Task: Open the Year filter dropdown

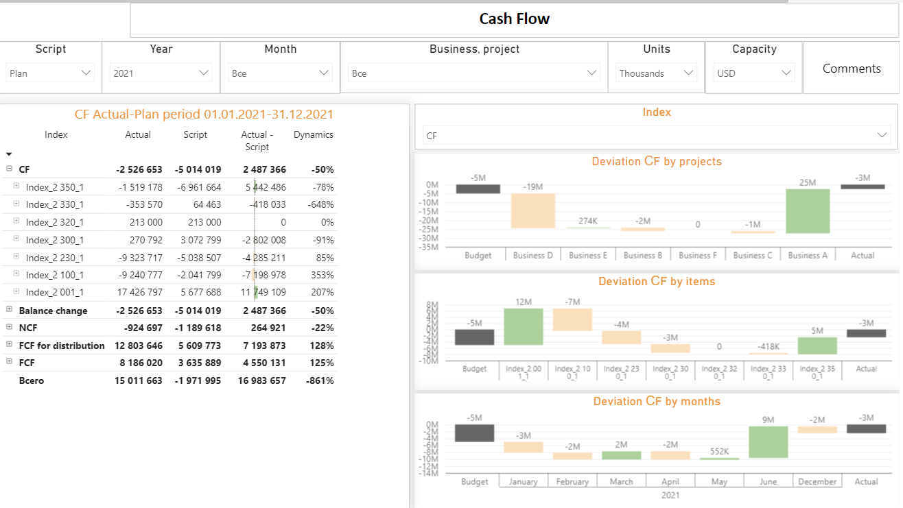Action: (204, 72)
